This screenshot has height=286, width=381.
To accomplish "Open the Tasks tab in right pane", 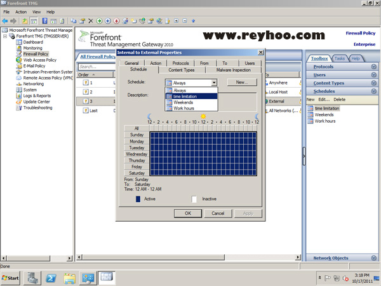I will [340, 58].
